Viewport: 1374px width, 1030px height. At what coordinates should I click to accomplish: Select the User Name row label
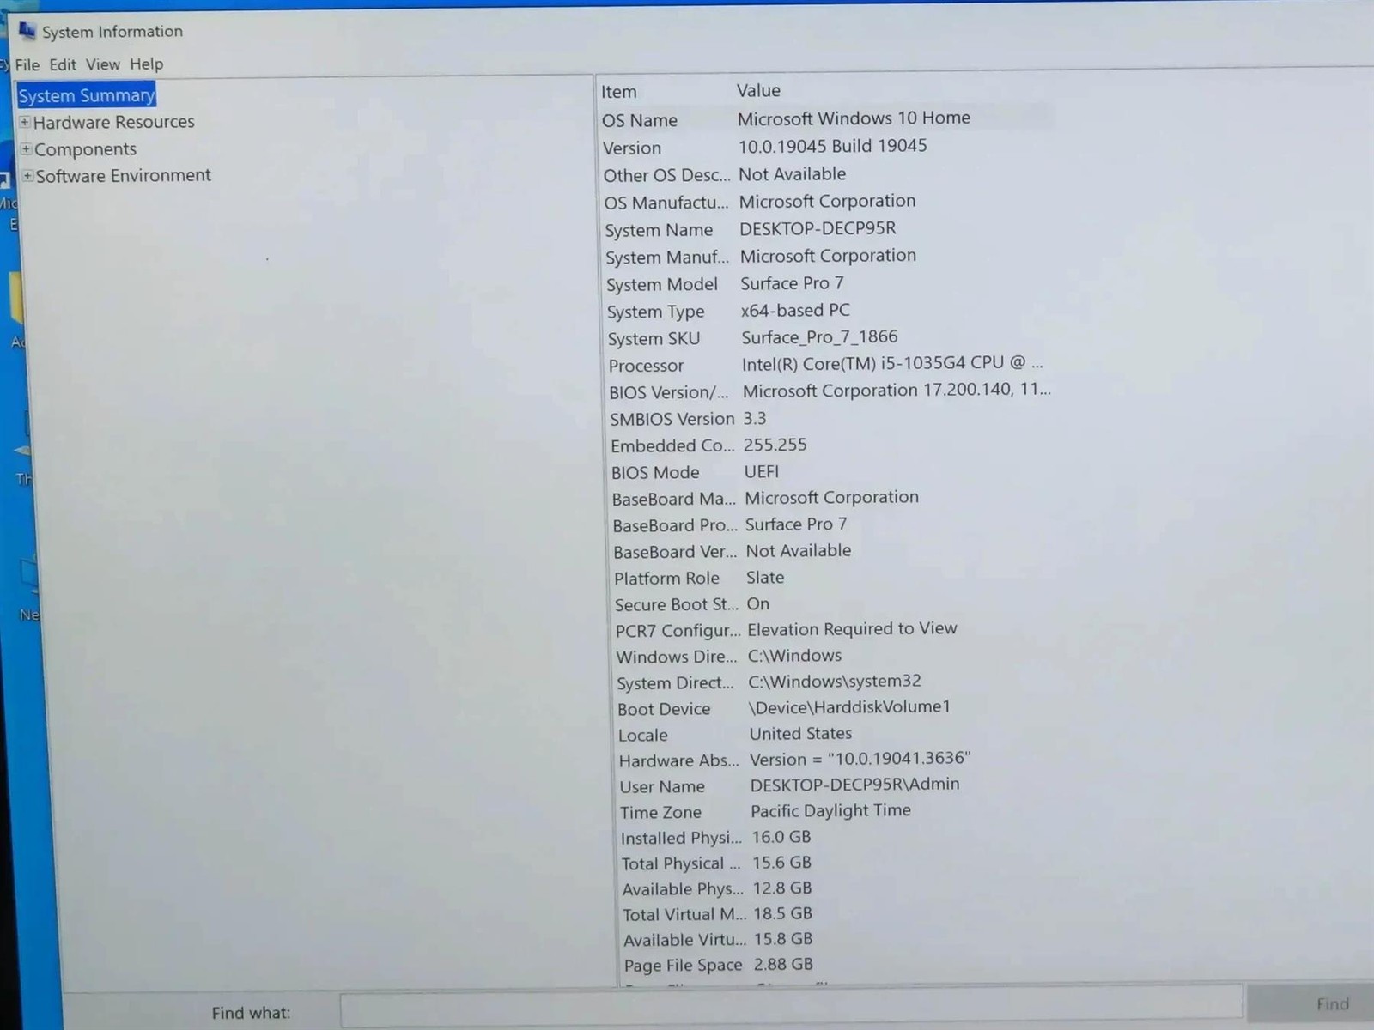tap(662, 787)
